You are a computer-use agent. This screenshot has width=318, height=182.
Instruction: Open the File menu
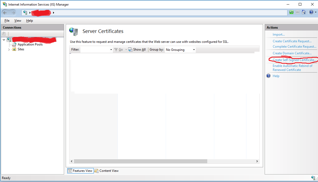[x=7, y=21]
